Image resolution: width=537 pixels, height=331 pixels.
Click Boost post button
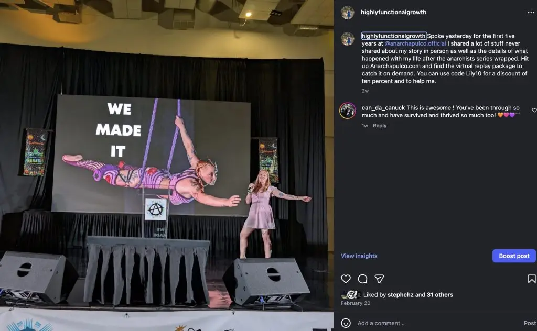(514, 256)
